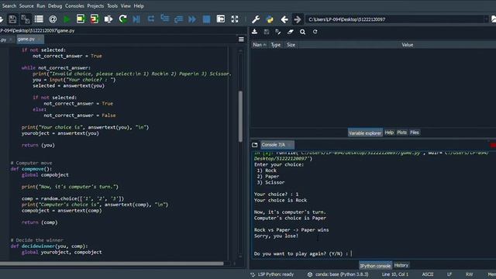Open the Source menu
This screenshot has height=279, width=496.
point(26,5)
